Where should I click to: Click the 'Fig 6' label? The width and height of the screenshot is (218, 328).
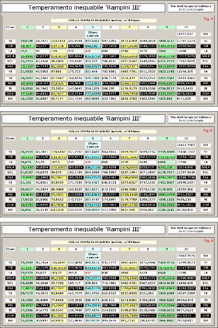coord(208,241)
